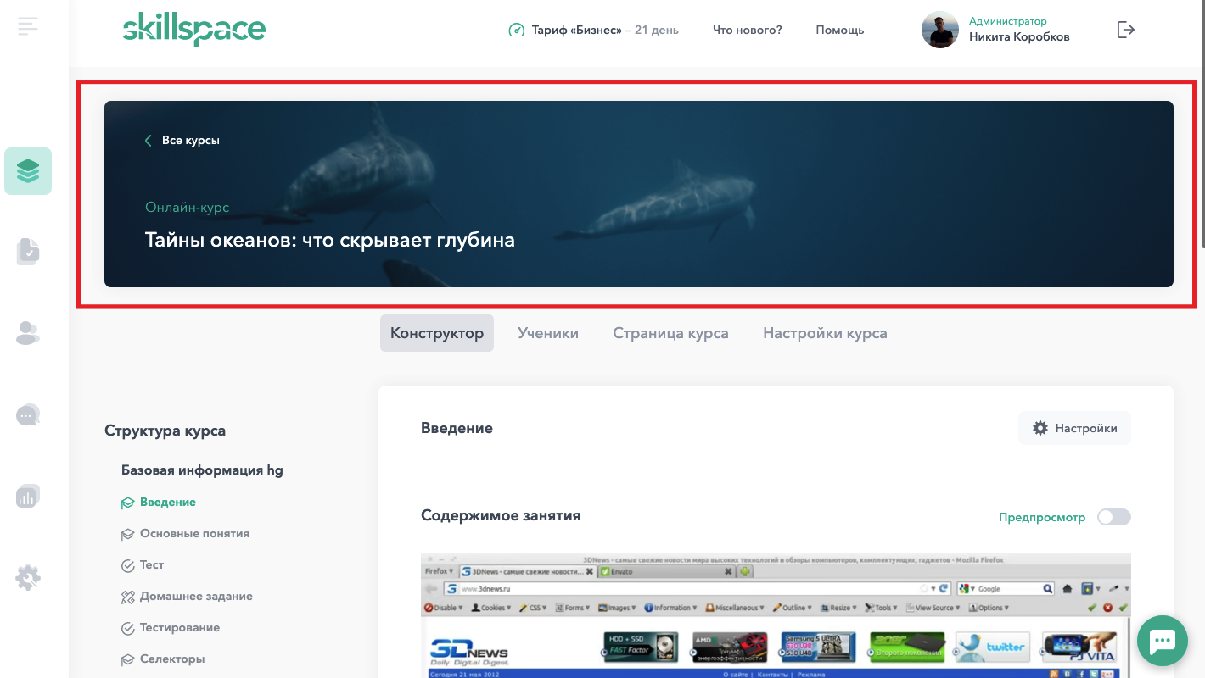Image resolution: width=1205 pixels, height=678 pixels.
Task: Open the Помощь link
Action: (840, 30)
